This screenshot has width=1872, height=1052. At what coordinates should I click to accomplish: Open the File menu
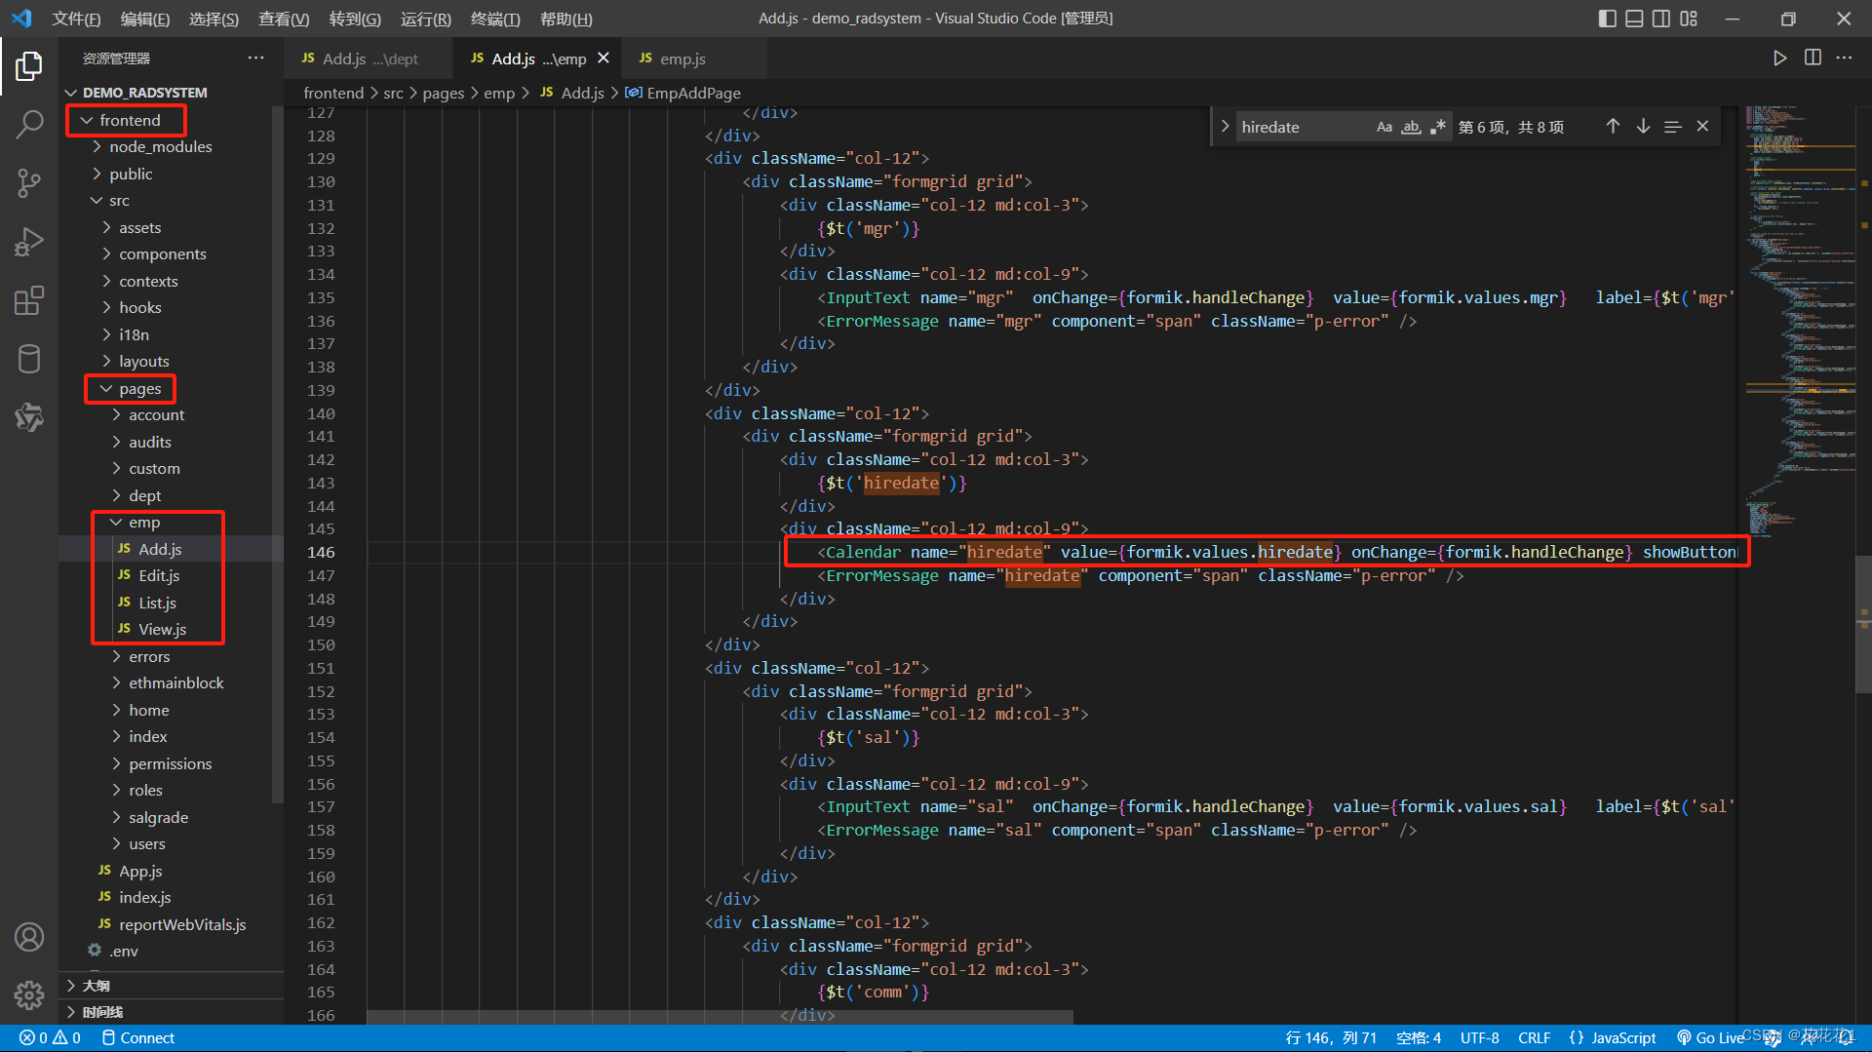point(76,19)
